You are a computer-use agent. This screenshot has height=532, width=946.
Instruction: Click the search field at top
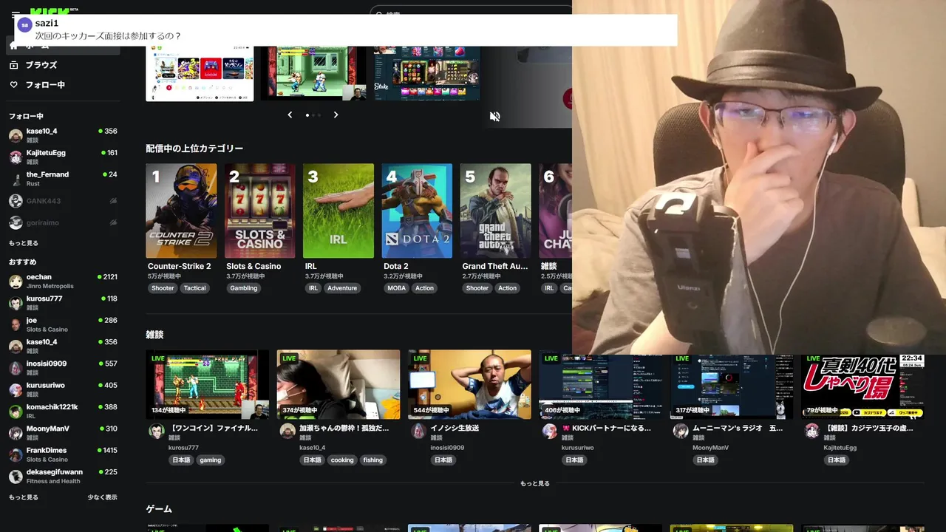click(x=470, y=10)
